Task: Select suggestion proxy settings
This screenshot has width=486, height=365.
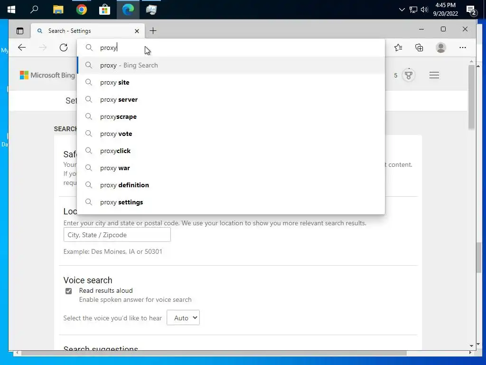Action: pyautogui.click(x=231, y=202)
